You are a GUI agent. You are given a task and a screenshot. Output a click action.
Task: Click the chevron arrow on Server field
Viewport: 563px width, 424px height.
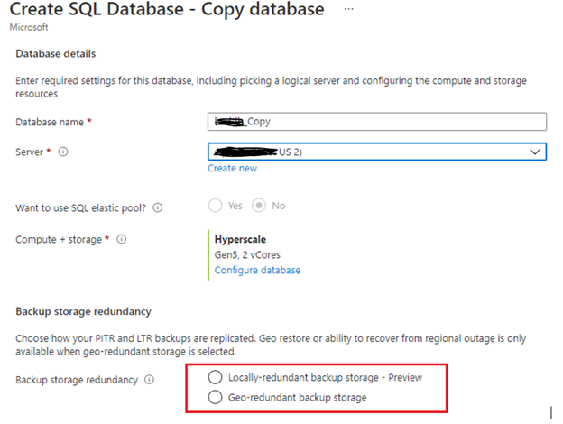coord(536,152)
